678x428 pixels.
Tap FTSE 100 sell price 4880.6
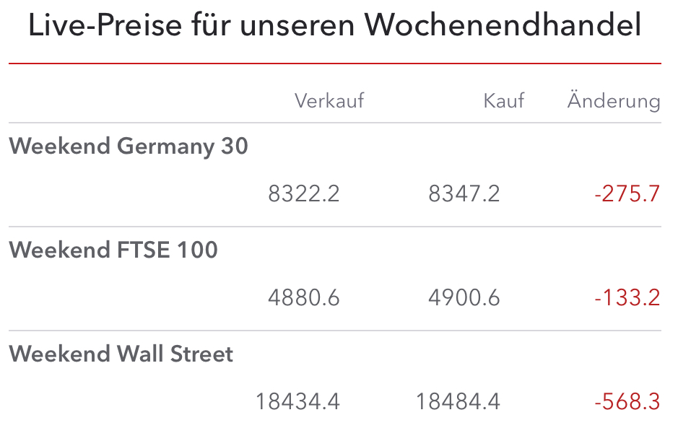303,297
